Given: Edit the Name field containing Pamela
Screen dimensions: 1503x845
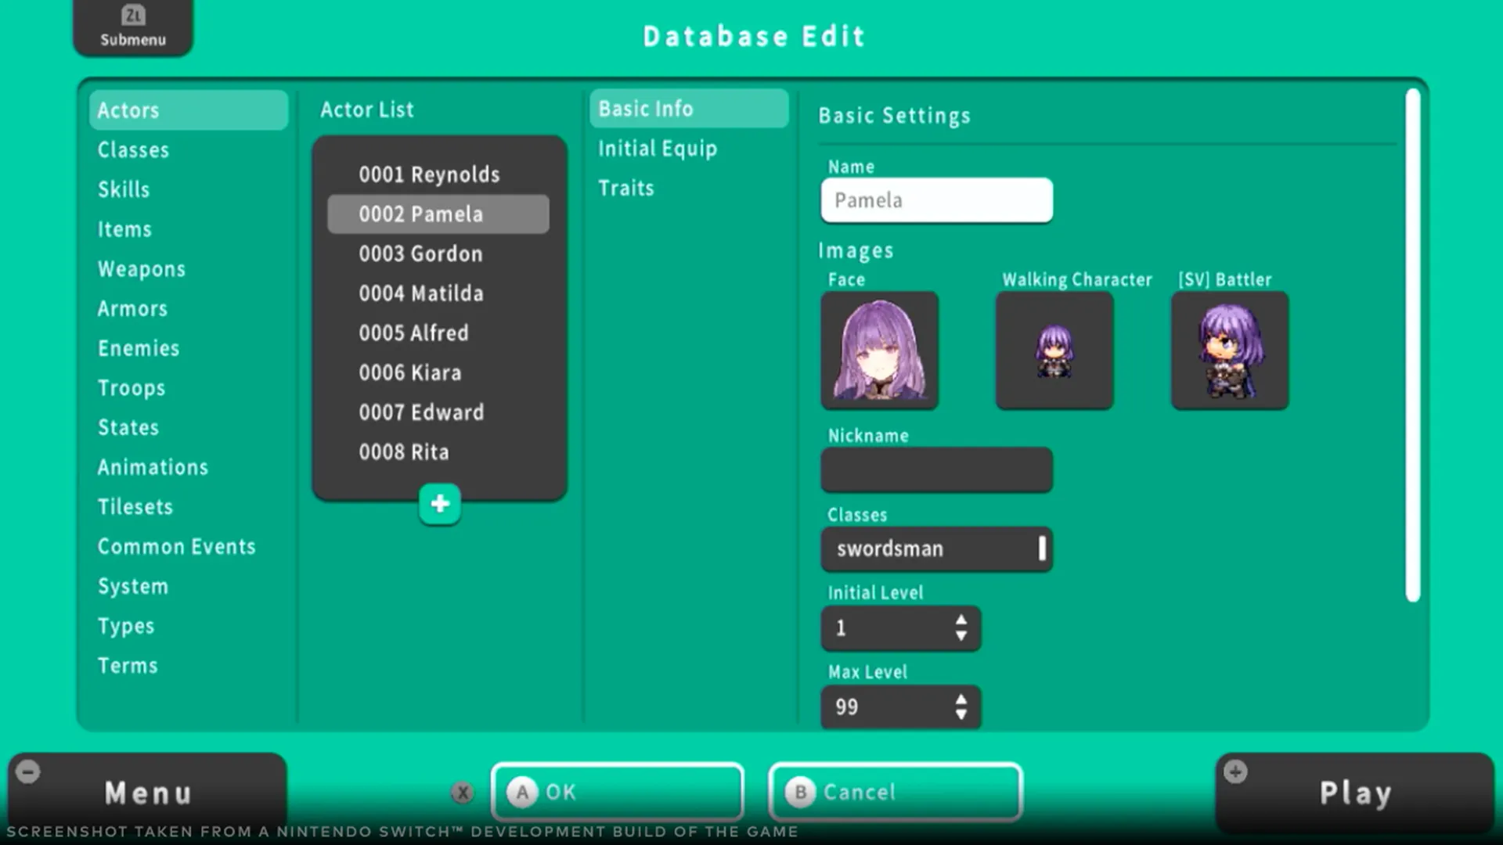Looking at the screenshot, I should tap(937, 200).
